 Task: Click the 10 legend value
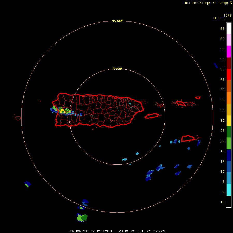222,171
